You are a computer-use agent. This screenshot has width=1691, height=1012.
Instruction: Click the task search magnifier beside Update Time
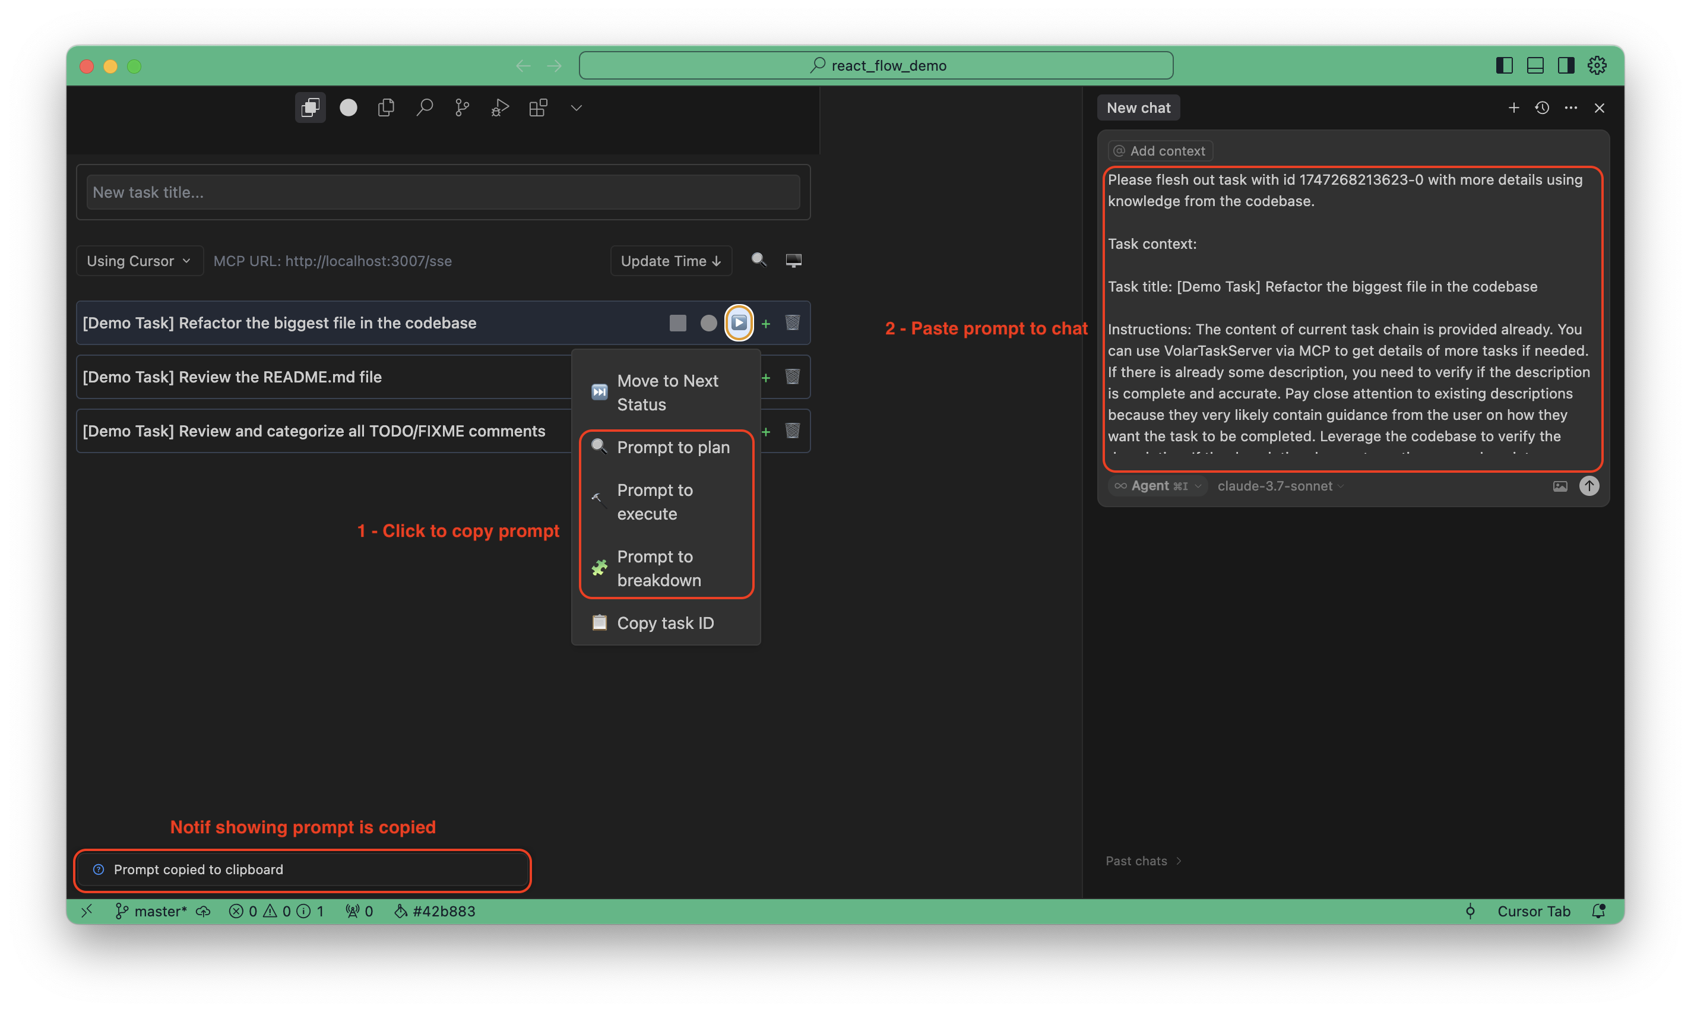click(759, 260)
